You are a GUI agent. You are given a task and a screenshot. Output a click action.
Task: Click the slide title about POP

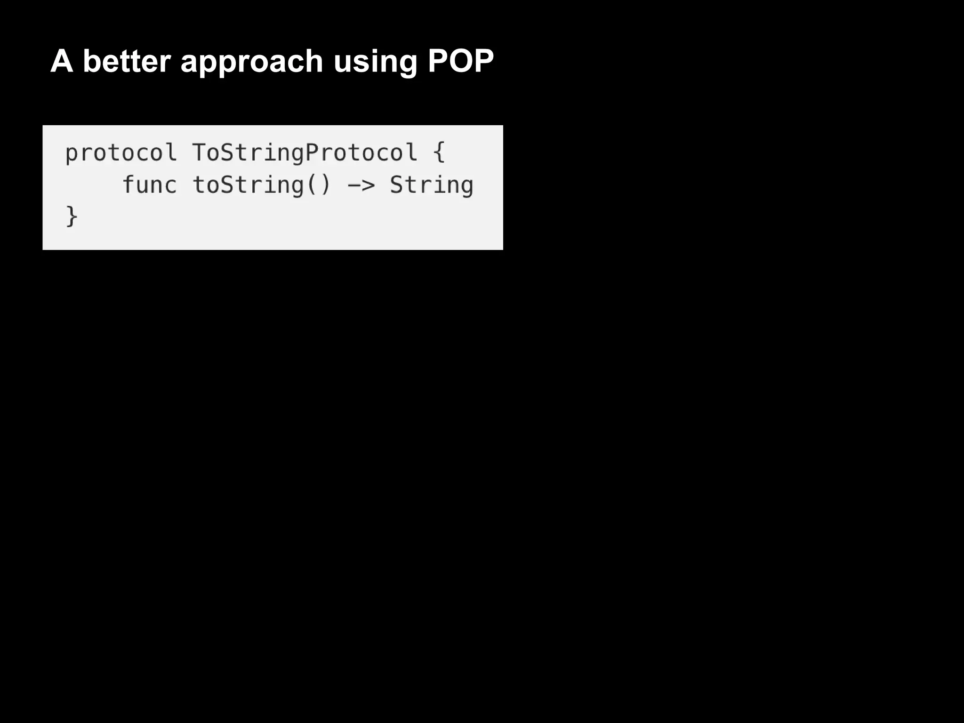click(272, 62)
